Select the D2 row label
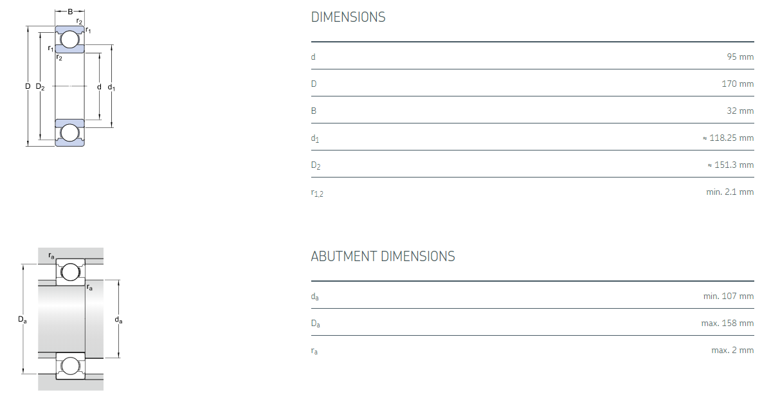The width and height of the screenshot is (771, 411). pyautogui.click(x=316, y=165)
